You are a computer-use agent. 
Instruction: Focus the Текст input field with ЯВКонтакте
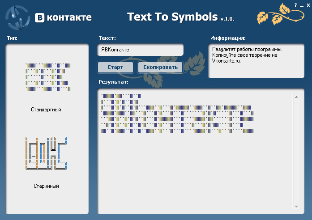(140, 50)
